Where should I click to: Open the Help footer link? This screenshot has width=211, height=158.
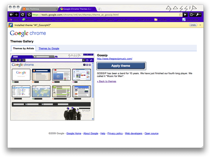pos(103,133)
